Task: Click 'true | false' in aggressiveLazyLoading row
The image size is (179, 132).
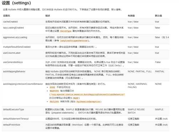Action: [x=133, y=37]
